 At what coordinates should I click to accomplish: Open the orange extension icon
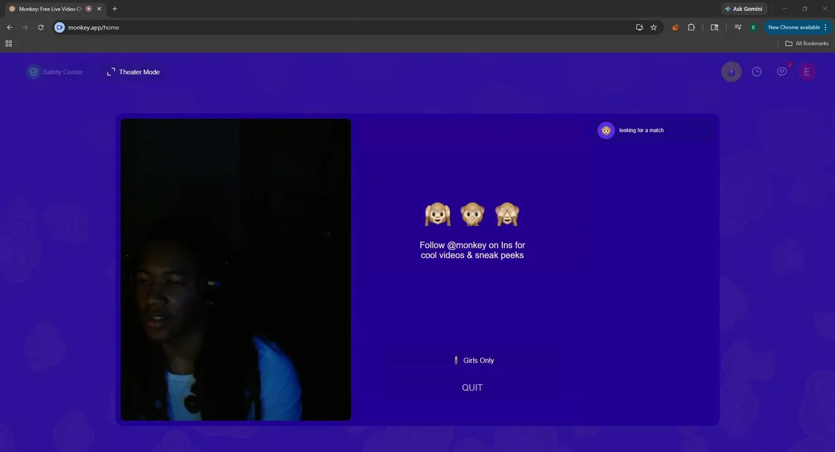pyautogui.click(x=675, y=28)
